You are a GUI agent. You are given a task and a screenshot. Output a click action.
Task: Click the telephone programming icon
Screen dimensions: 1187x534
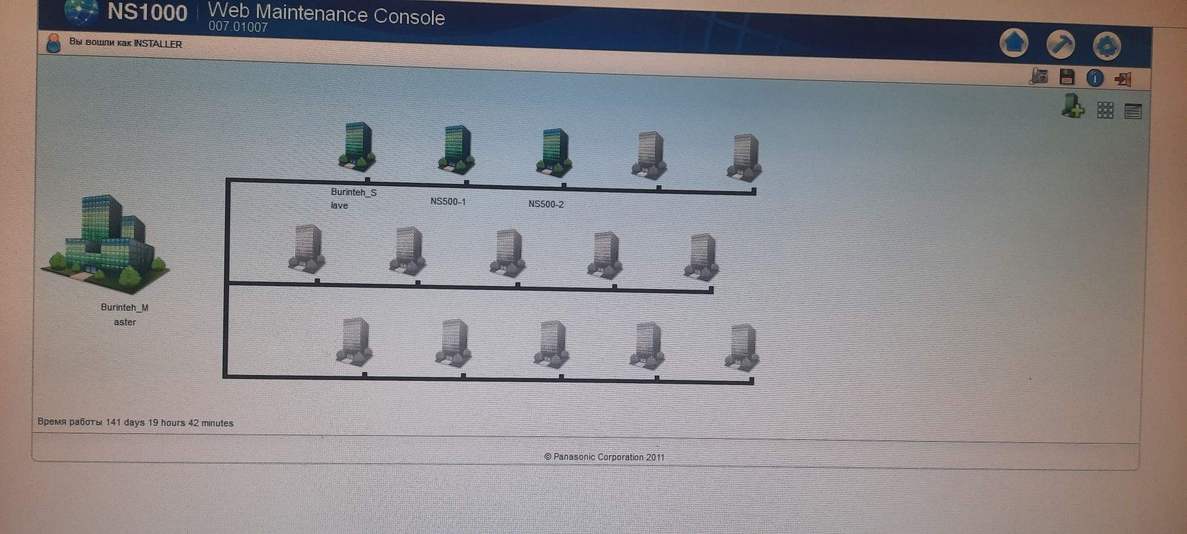(1039, 76)
